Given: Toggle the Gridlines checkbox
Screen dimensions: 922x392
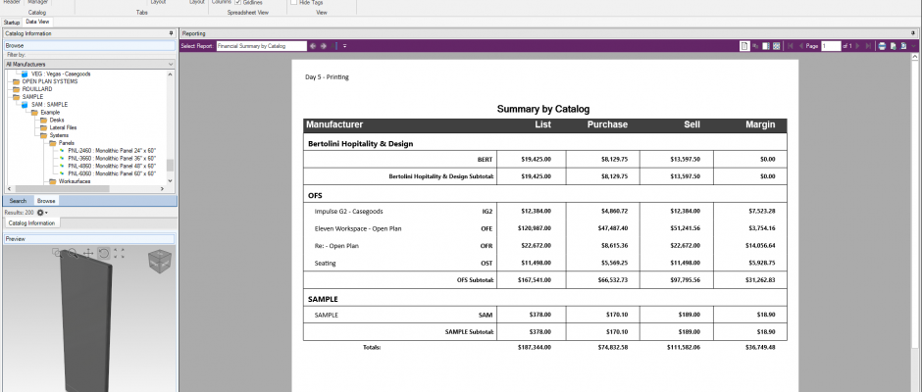Looking at the screenshot, I should pyautogui.click(x=237, y=2).
